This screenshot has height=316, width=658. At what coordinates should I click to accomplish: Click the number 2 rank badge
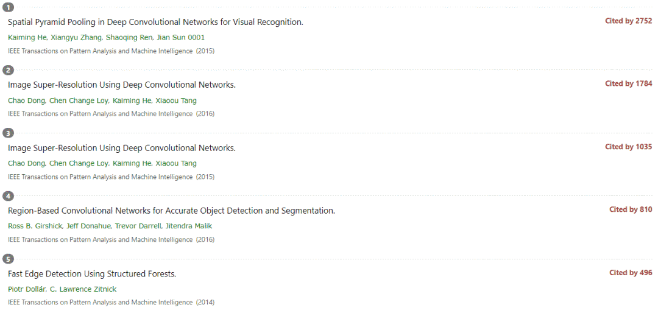(x=9, y=70)
